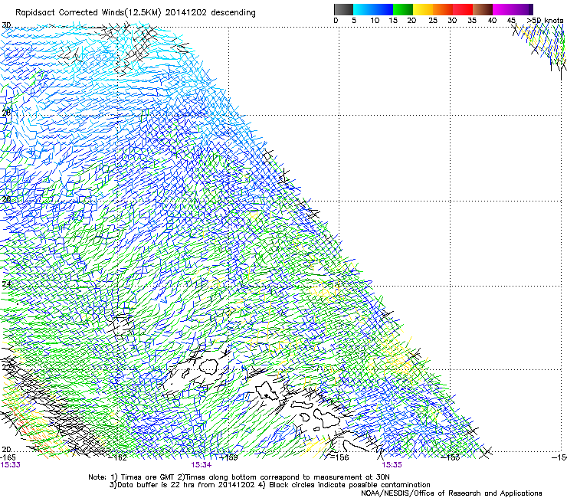
Task: Click the 'Note: 1) Times are GMT' footnote line
Action: 239,477
